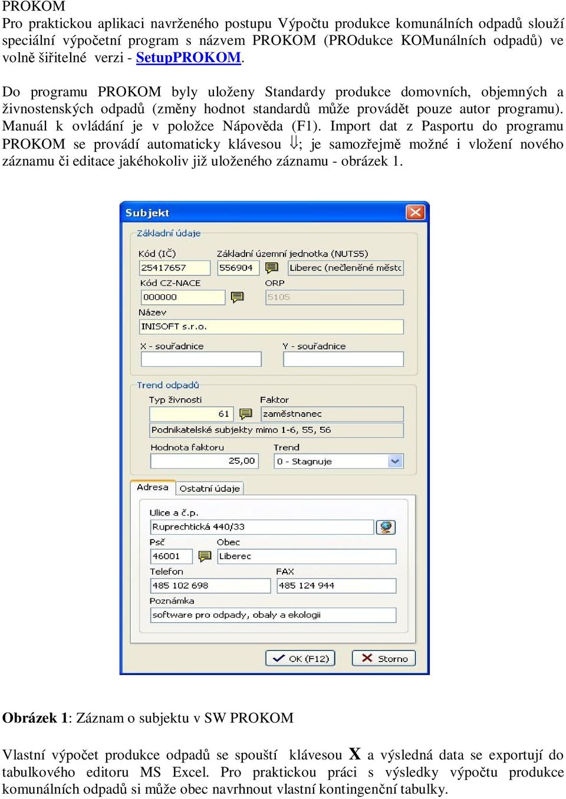Switch to the Ostatní údaje tab
566x799 pixels.
[210, 489]
